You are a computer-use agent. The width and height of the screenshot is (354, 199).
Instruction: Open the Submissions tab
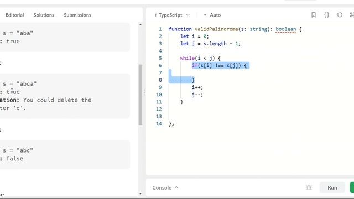(77, 15)
